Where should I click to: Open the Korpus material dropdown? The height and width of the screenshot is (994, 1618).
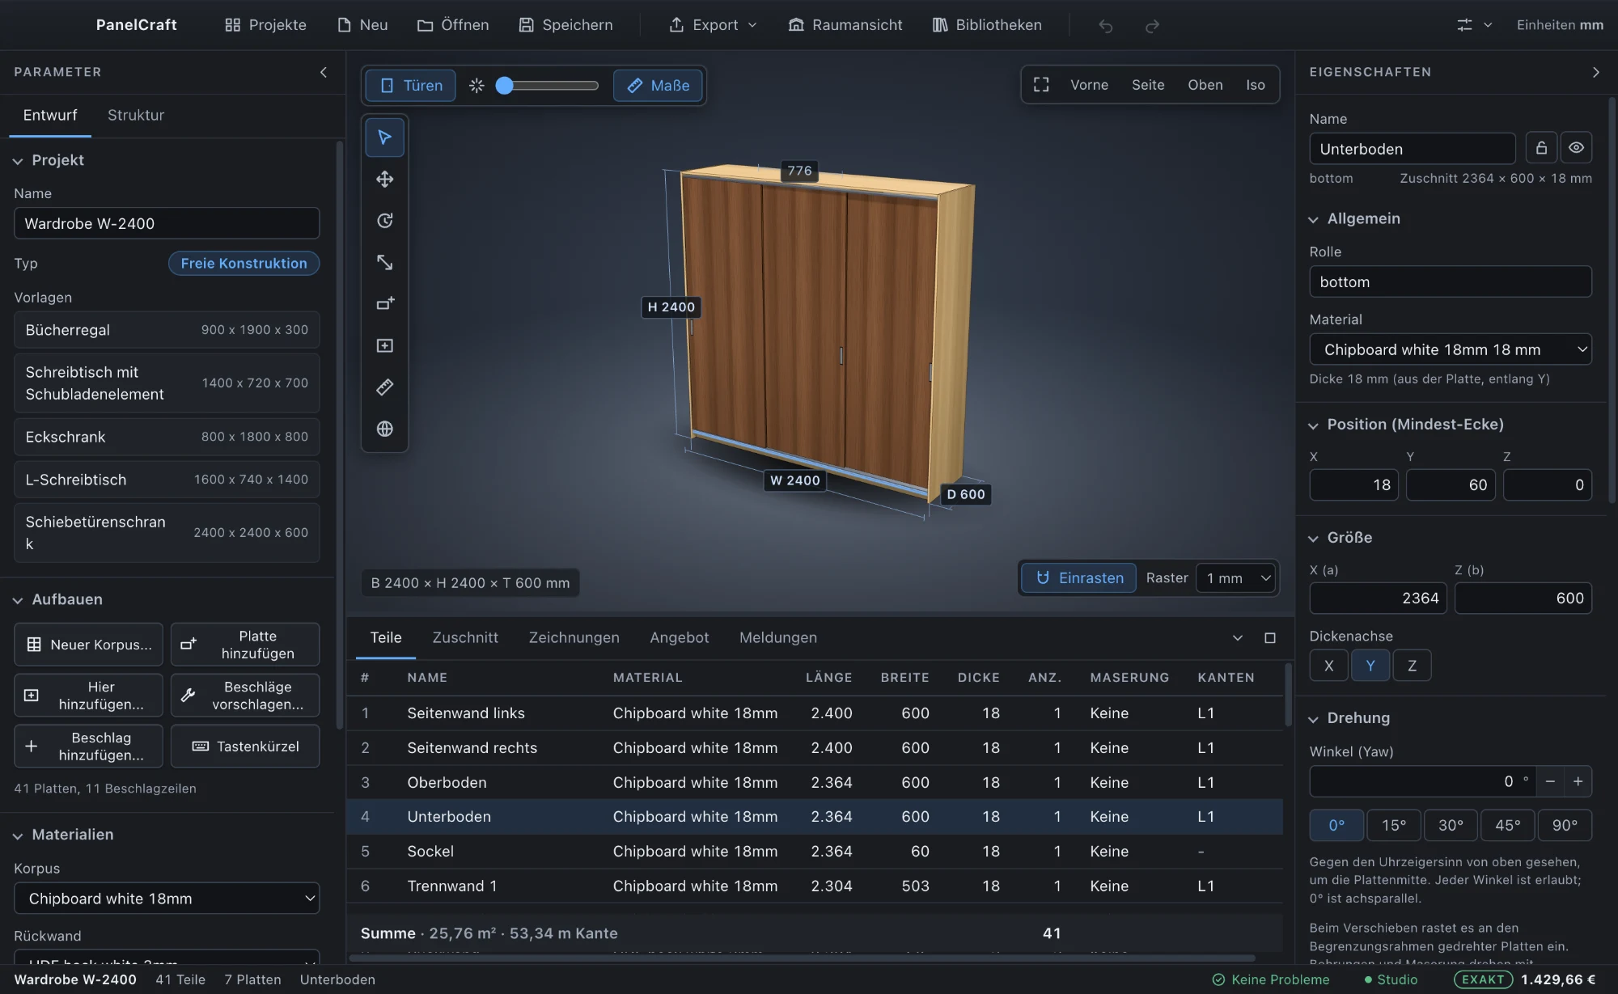click(x=167, y=899)
